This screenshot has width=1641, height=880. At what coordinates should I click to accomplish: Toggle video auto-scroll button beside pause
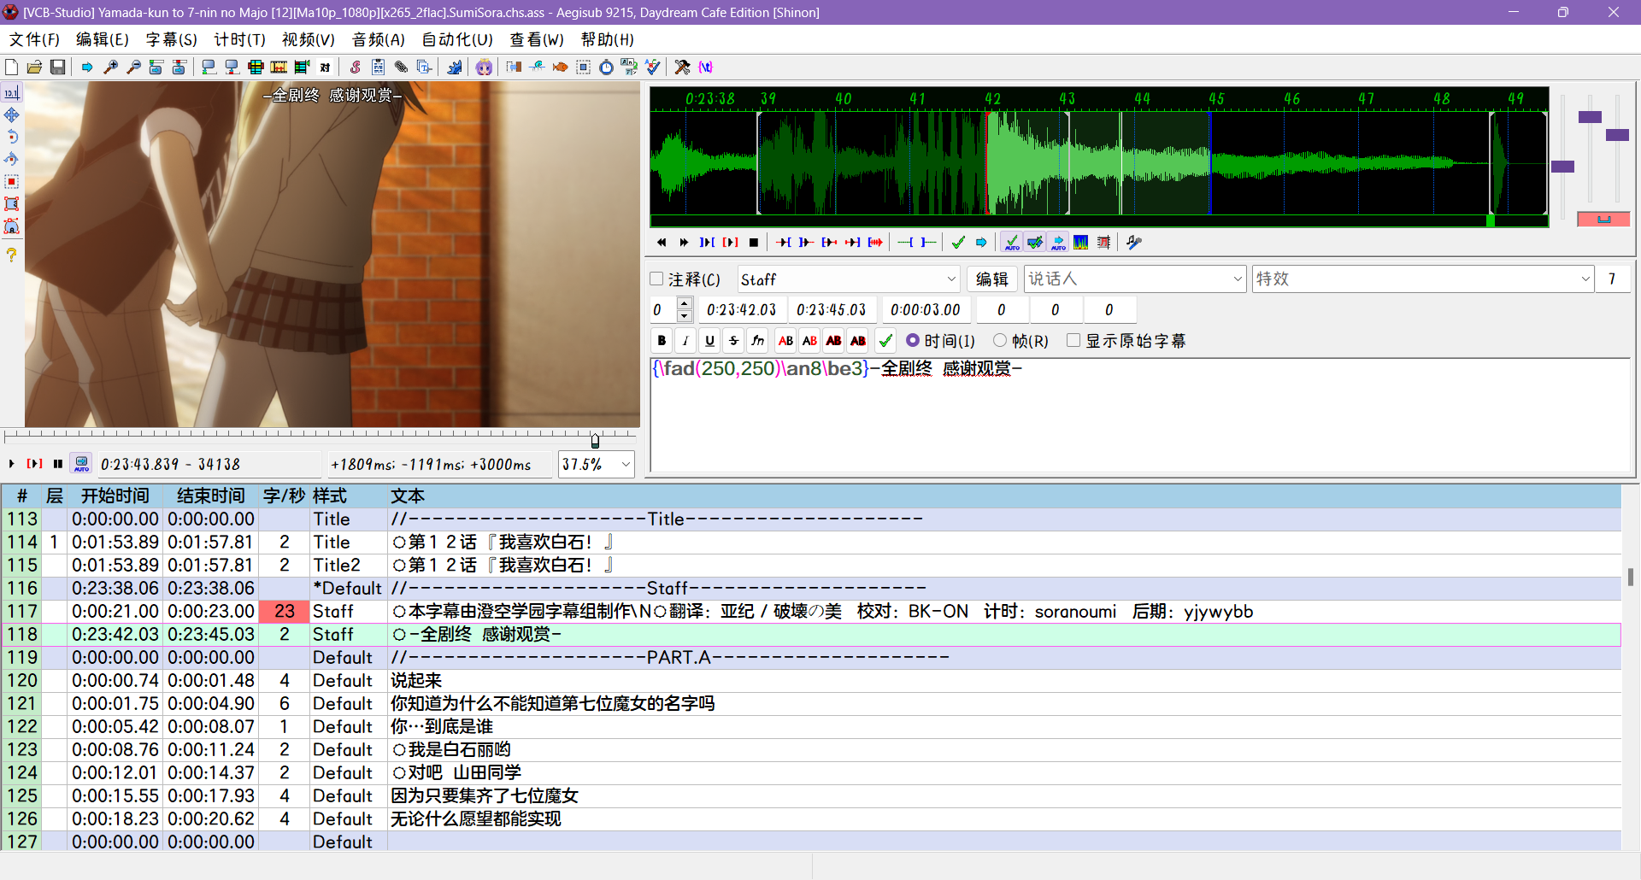(81, 464)
